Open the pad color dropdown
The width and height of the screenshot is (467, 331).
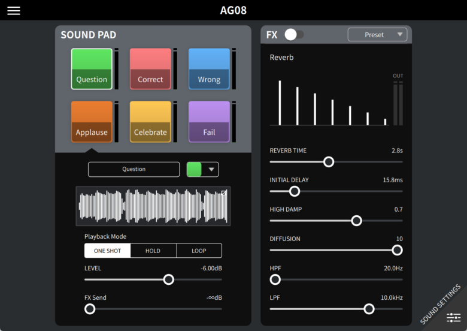click(x=202, y=170)
